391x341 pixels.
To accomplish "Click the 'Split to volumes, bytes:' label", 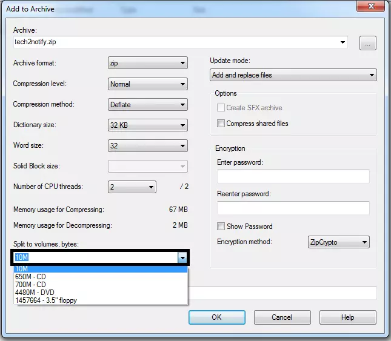I will coord(46,244).
